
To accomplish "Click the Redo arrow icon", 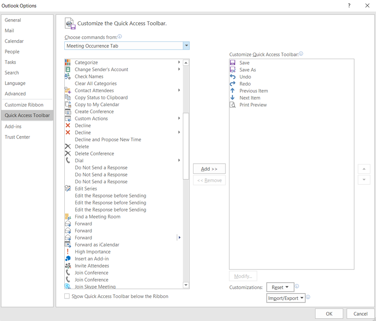I will click(x=233, y=84).
